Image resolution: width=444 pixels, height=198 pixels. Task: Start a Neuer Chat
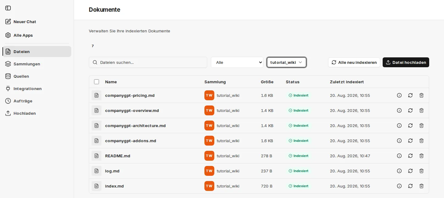(37, 22)
